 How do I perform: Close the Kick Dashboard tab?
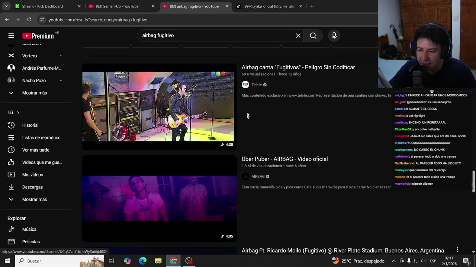click(79, 6)
